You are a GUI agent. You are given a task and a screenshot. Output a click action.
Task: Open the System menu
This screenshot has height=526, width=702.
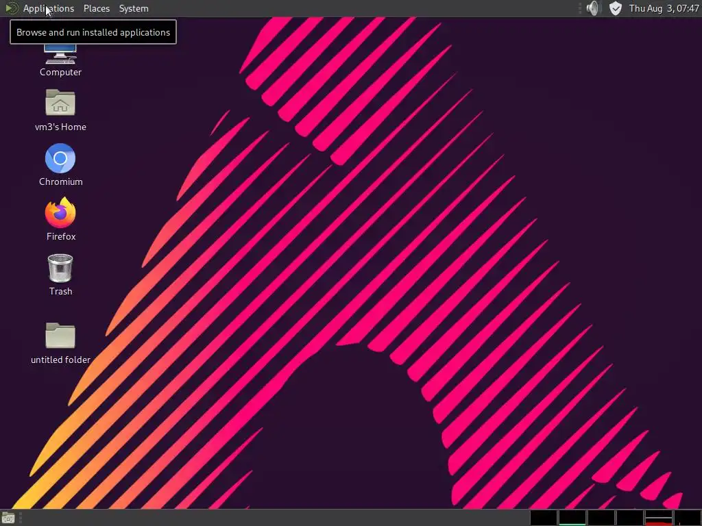coord(134,8)
